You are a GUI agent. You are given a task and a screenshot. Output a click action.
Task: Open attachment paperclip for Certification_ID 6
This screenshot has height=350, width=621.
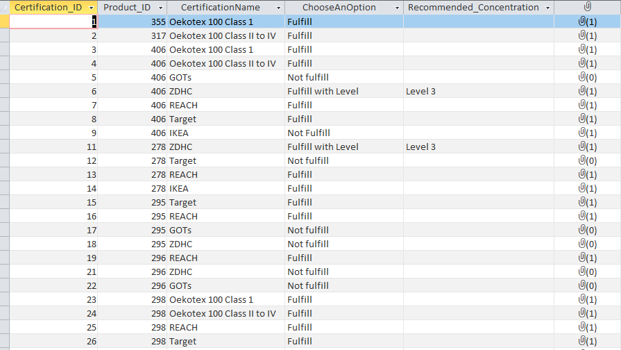click(x=581, y=91)
